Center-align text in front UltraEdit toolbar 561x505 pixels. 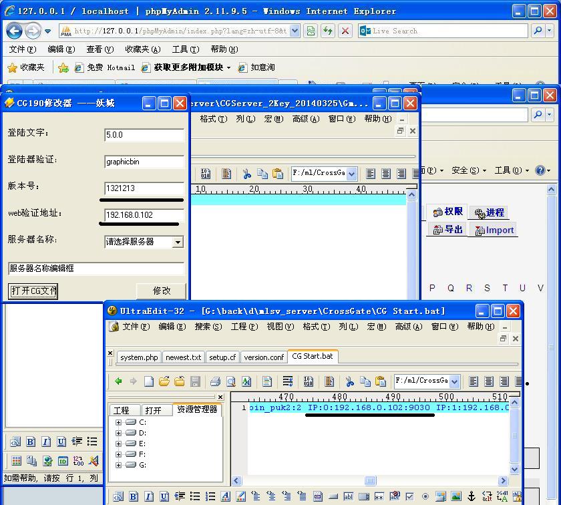click(x=489, y=381)
